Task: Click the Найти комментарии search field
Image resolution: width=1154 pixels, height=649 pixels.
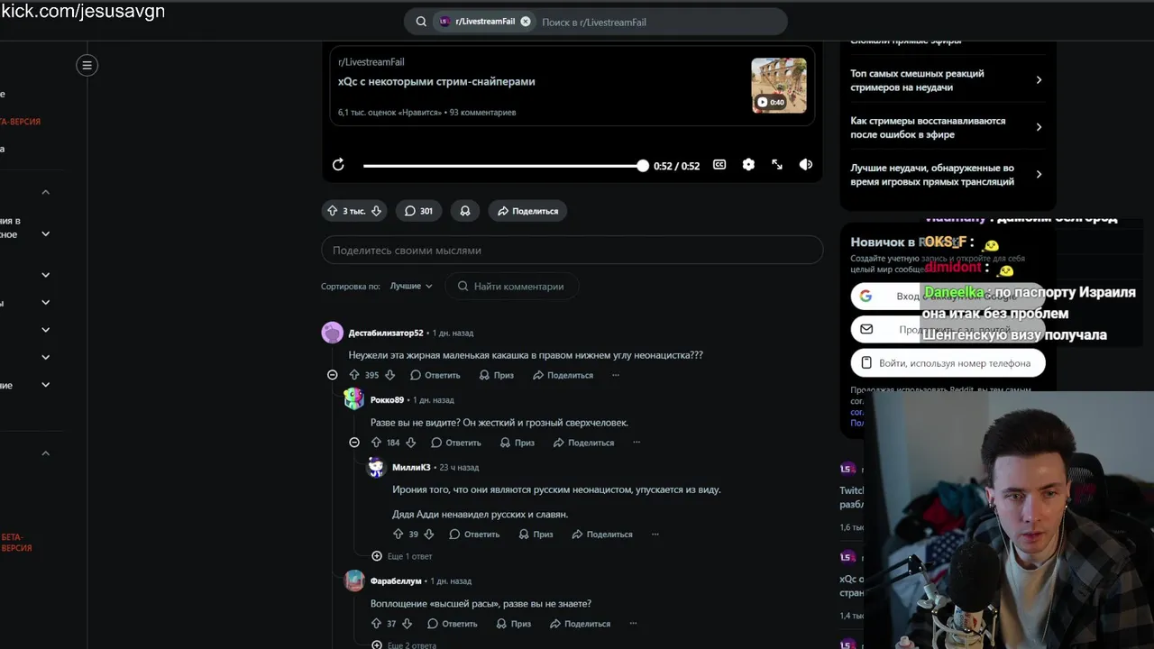Action: [x=511, y=286]
